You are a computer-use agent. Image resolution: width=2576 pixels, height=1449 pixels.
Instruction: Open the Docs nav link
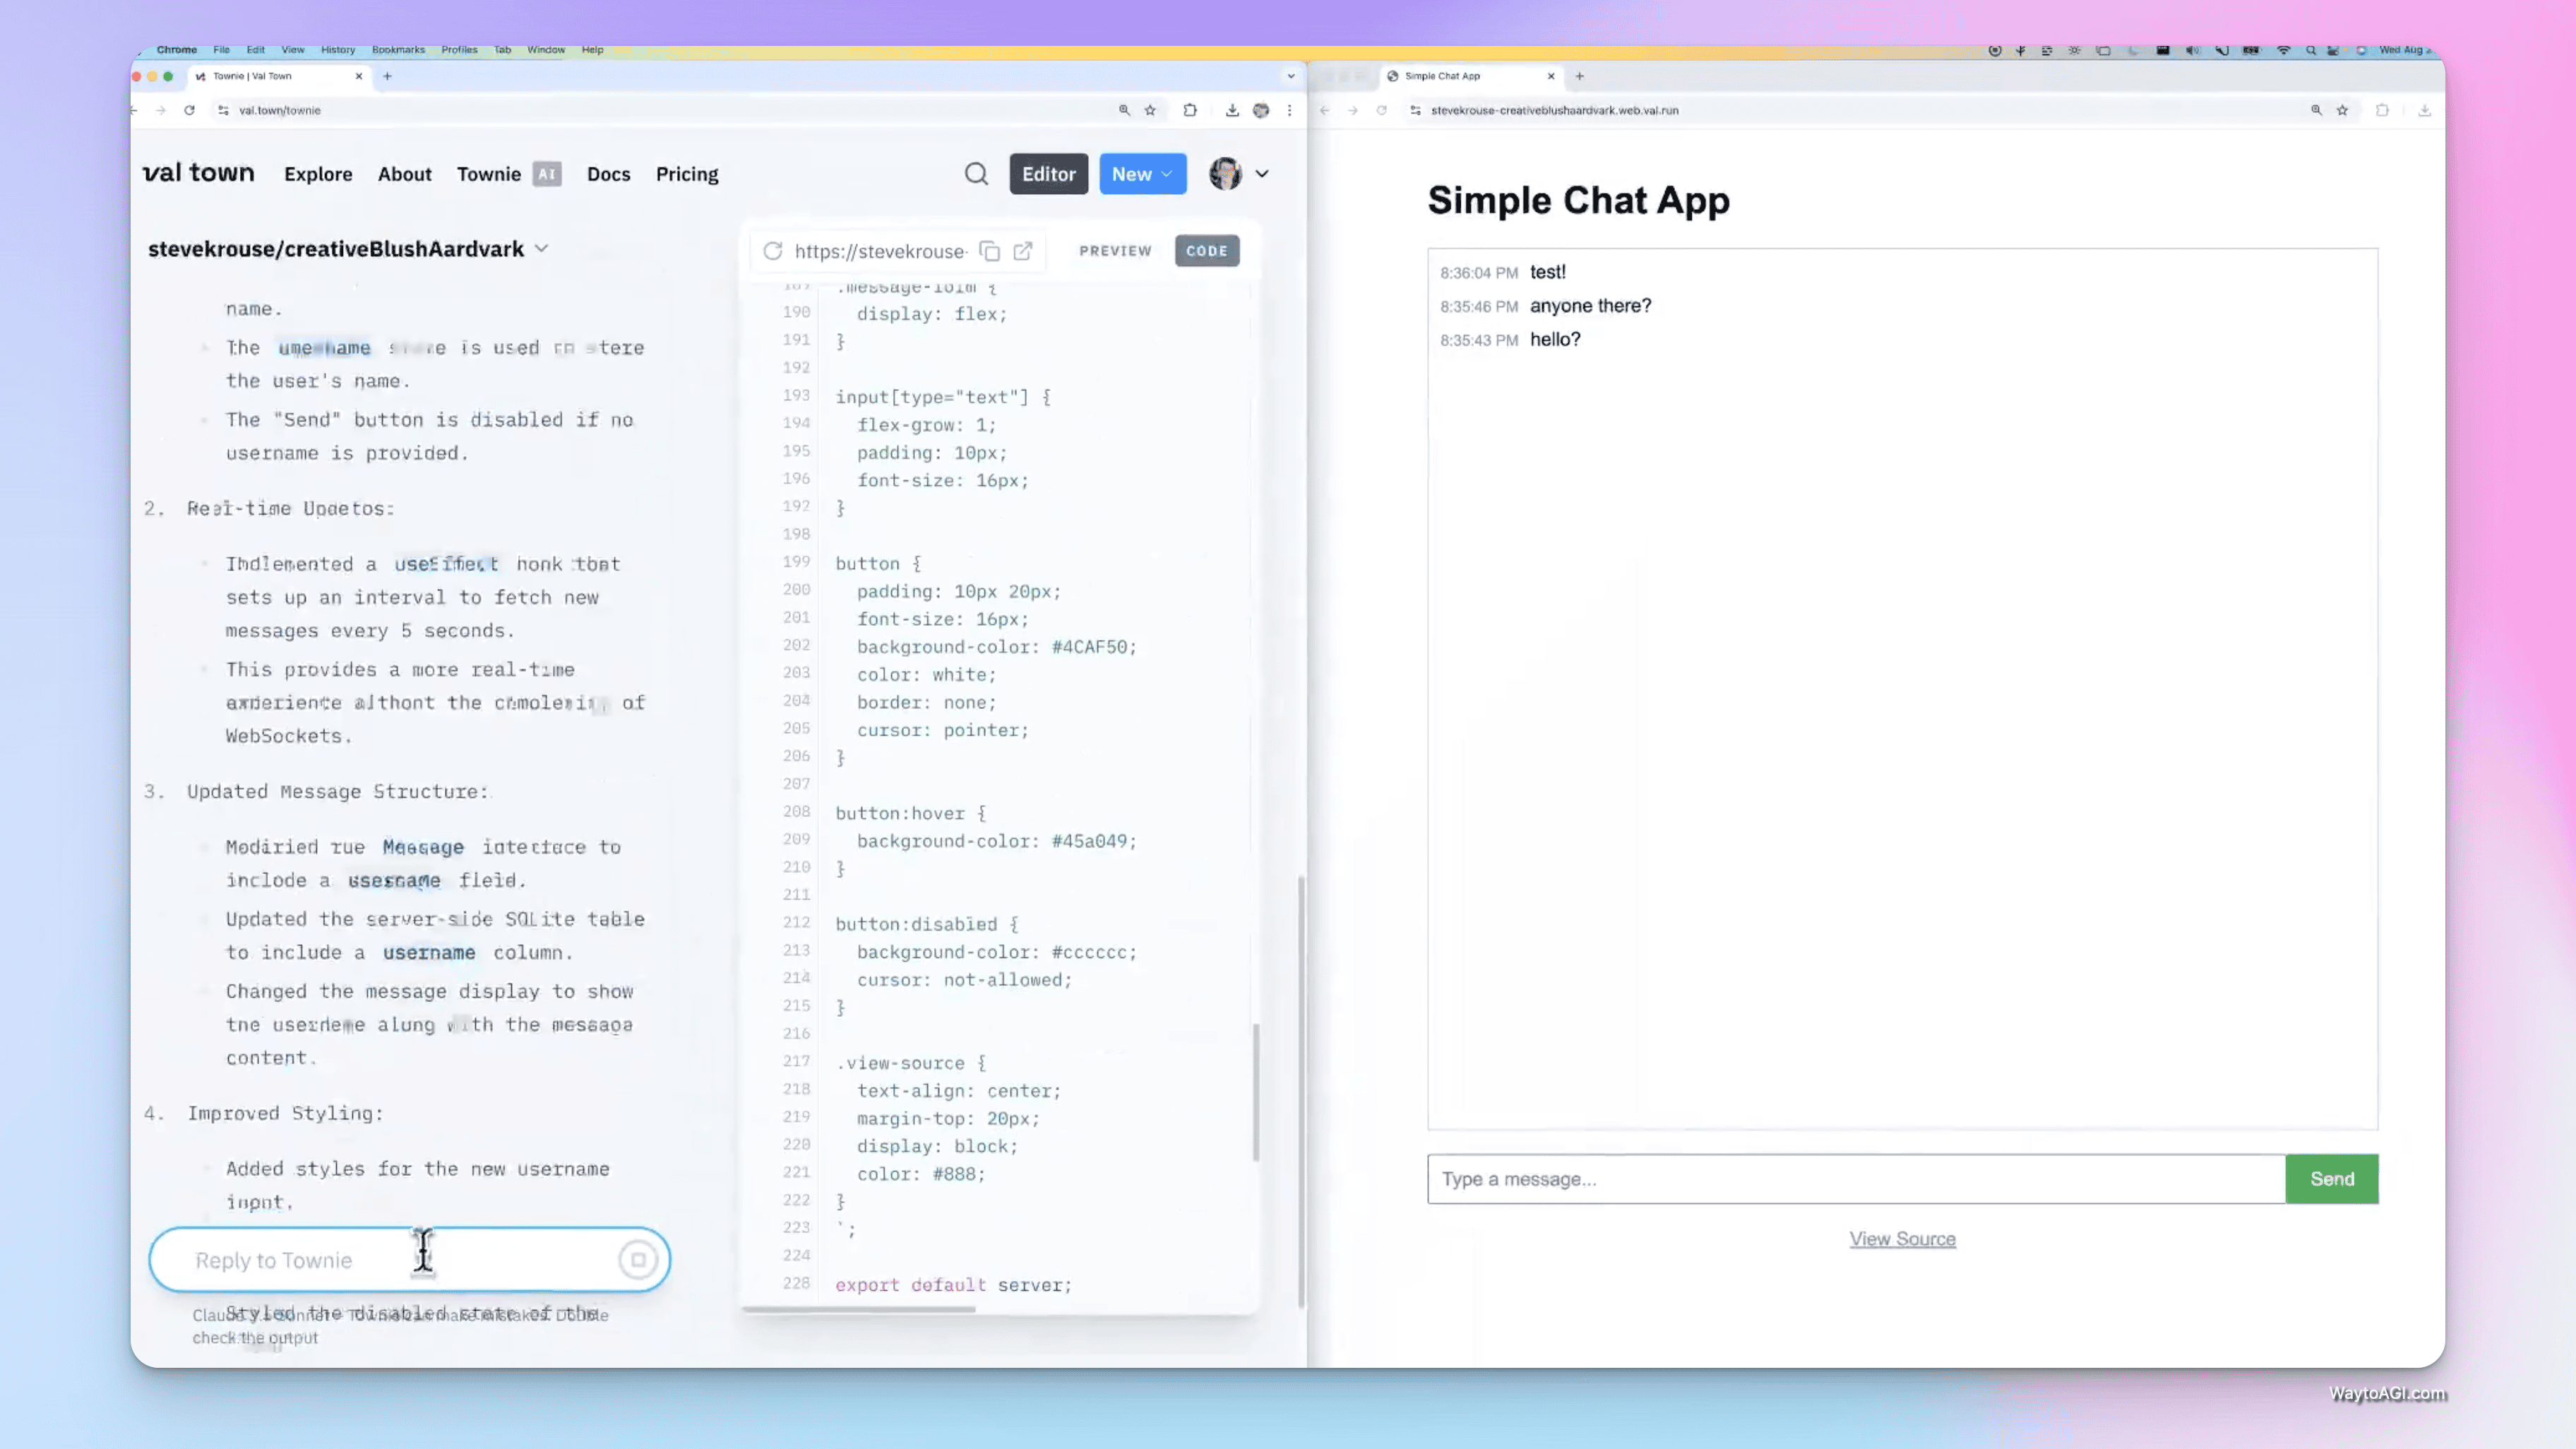[x=608, y=174]
